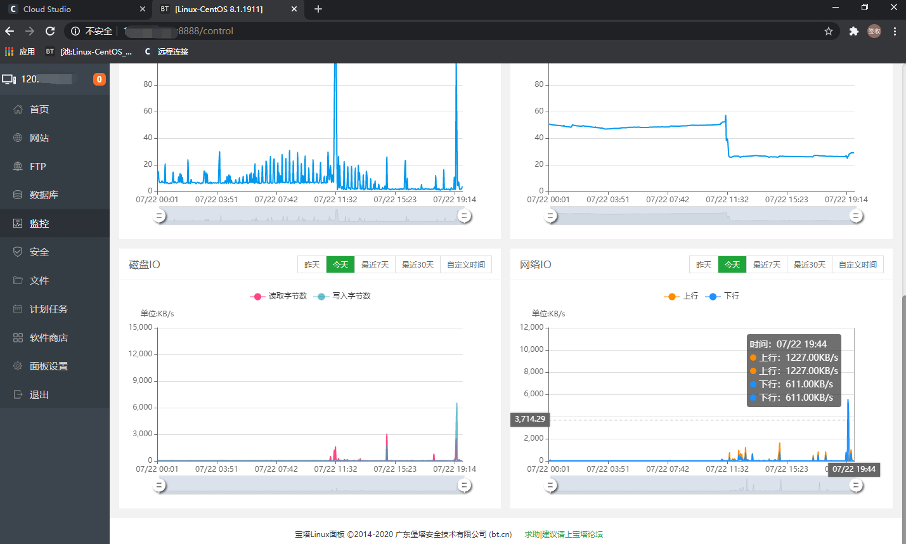Click left zoom handle under top-left chart
Screen dimensions: 906x544
coord(160,216)
